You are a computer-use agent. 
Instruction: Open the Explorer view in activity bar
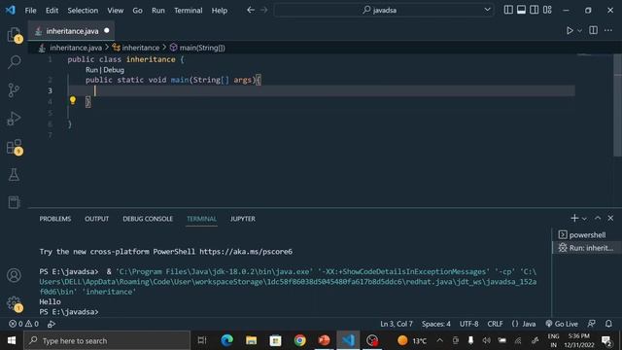point(14,35)
